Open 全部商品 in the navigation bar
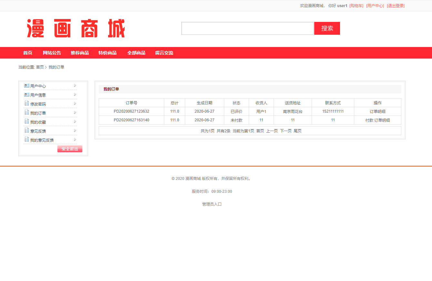This screenshot has height=281, width=432. pyautogui.click(x=136, y=53)
